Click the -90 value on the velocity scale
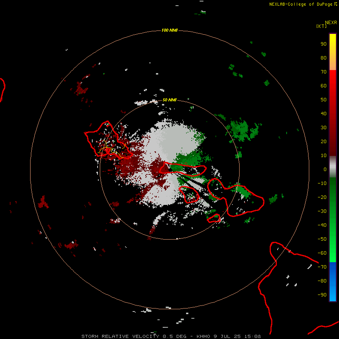 click(x=322, y=295)
